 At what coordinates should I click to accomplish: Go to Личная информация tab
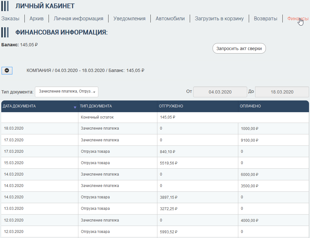[x=78, y=19]
